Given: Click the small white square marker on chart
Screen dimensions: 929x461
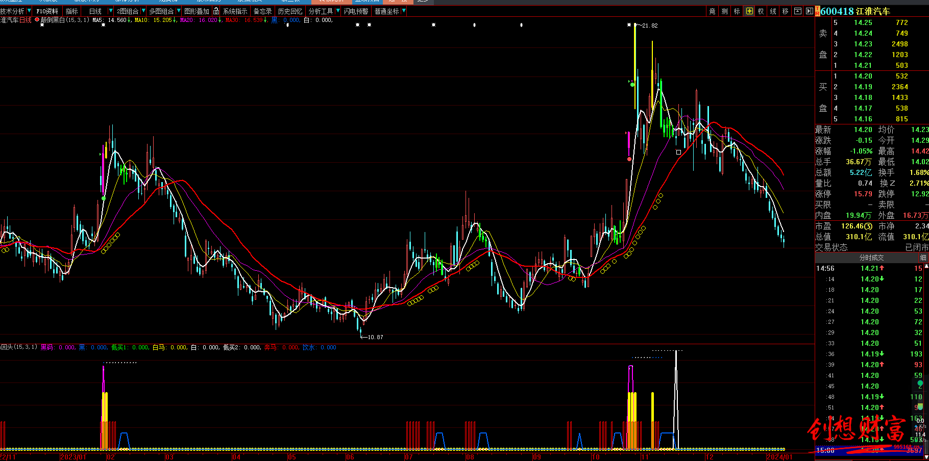Looking at the screenshot, I should [678, 152].
